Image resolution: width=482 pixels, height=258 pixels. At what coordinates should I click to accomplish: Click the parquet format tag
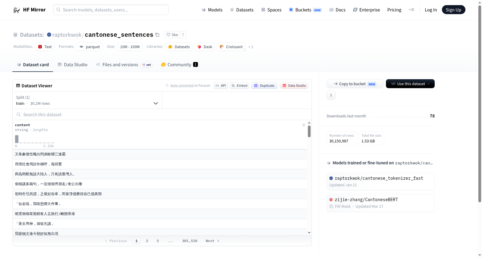[90, 47]
